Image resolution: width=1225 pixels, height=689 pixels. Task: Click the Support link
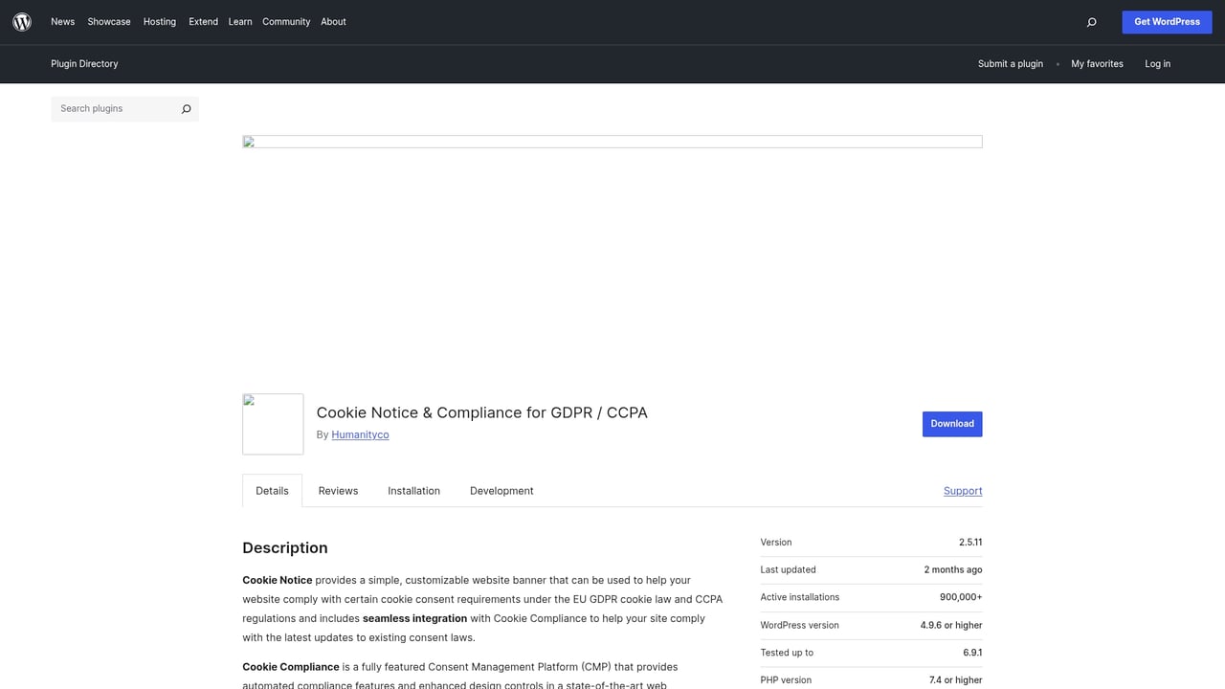(962, 490)
